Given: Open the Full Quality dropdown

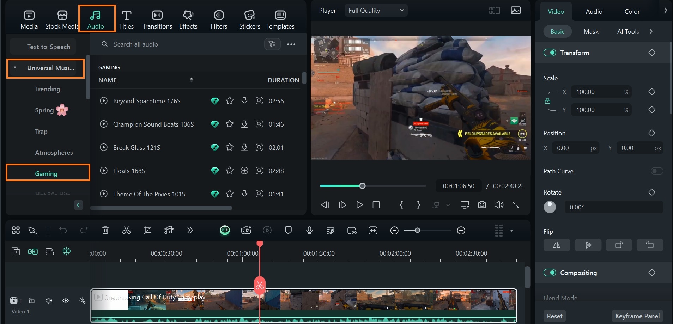Looking at the screenshot, I should point(376,11).
